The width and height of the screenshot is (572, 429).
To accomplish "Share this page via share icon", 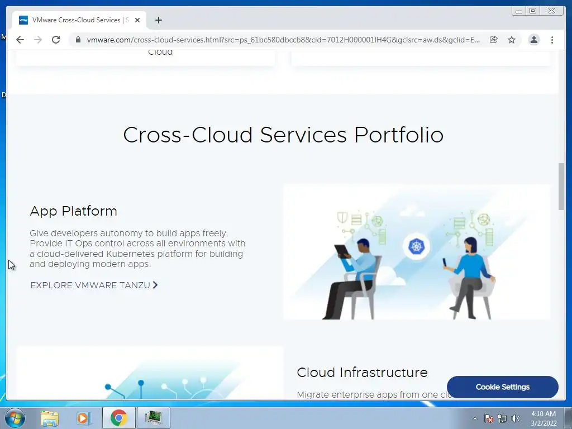I will tap(494, 40).
